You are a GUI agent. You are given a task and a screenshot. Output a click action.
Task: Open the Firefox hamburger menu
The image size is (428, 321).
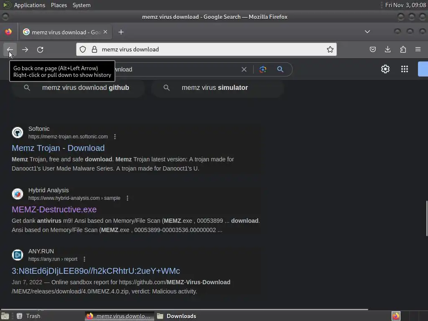point(418,49)
